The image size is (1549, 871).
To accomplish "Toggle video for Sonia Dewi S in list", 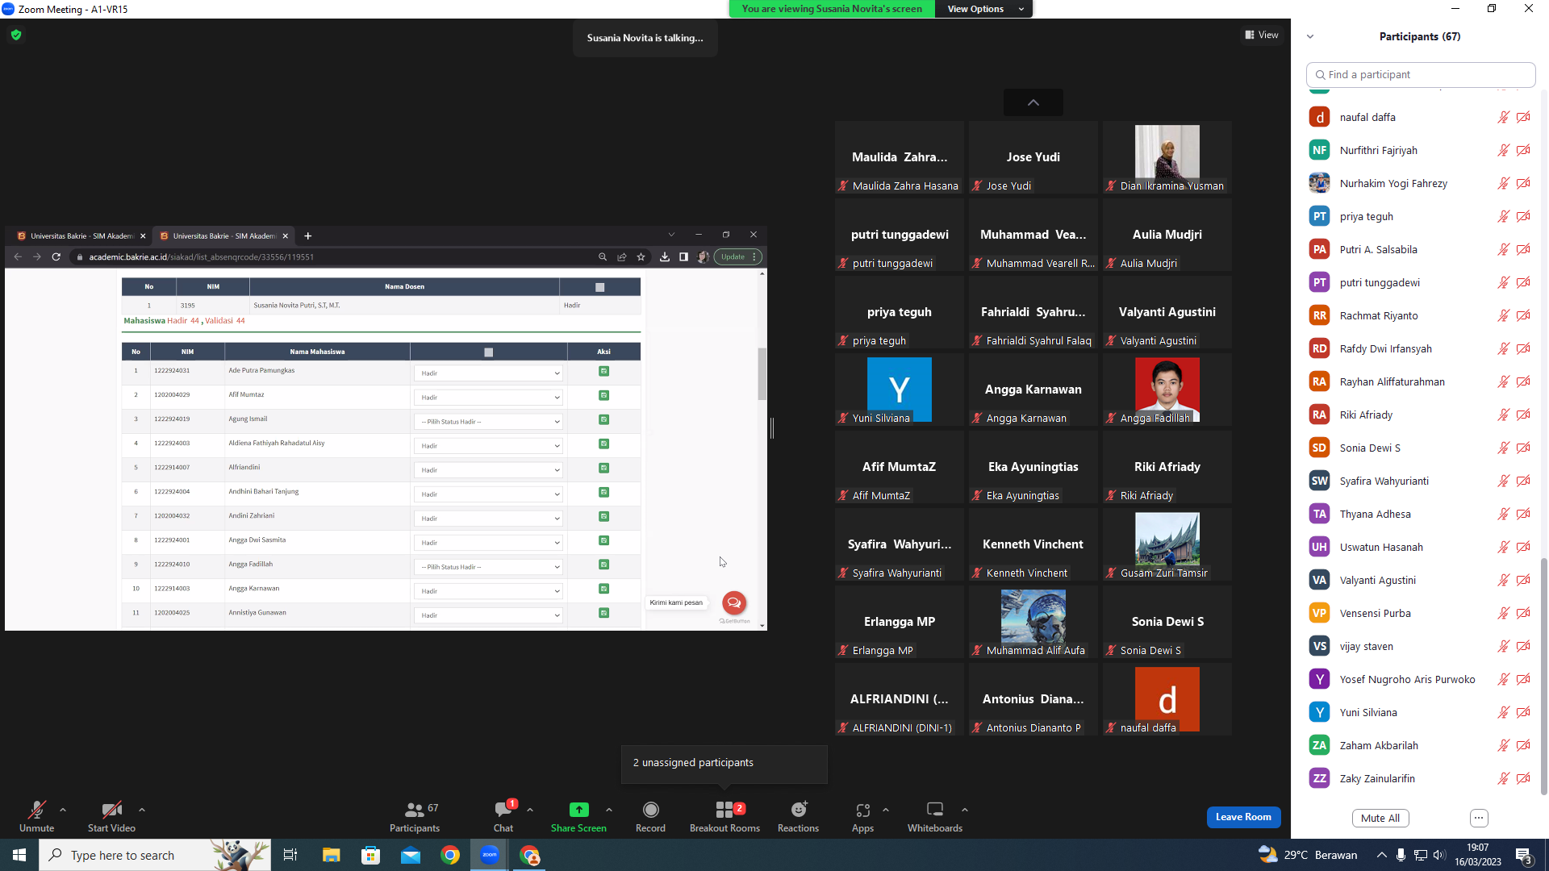I will pyautogui.click(x=1523, y=448).
